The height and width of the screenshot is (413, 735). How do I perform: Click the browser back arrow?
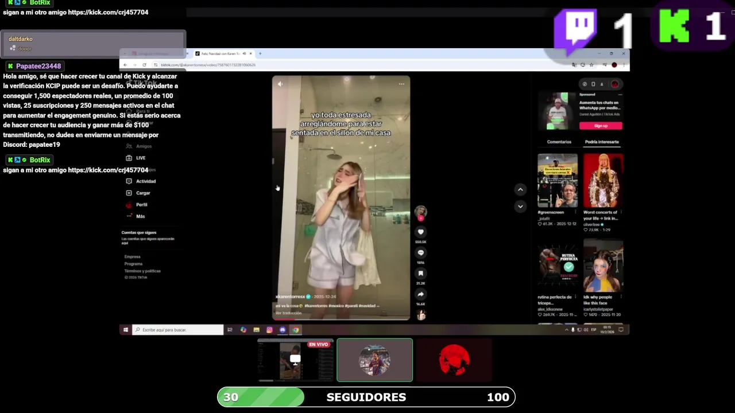click(125, 65)
